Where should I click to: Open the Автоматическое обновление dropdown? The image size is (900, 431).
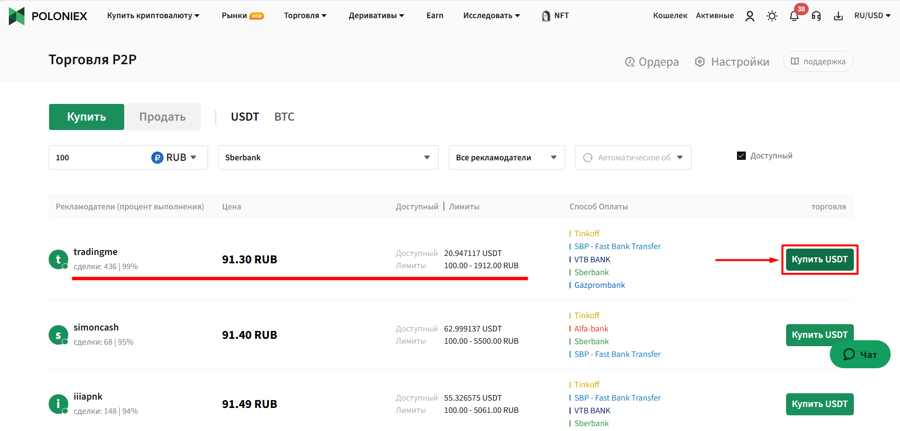pos(633,157)
